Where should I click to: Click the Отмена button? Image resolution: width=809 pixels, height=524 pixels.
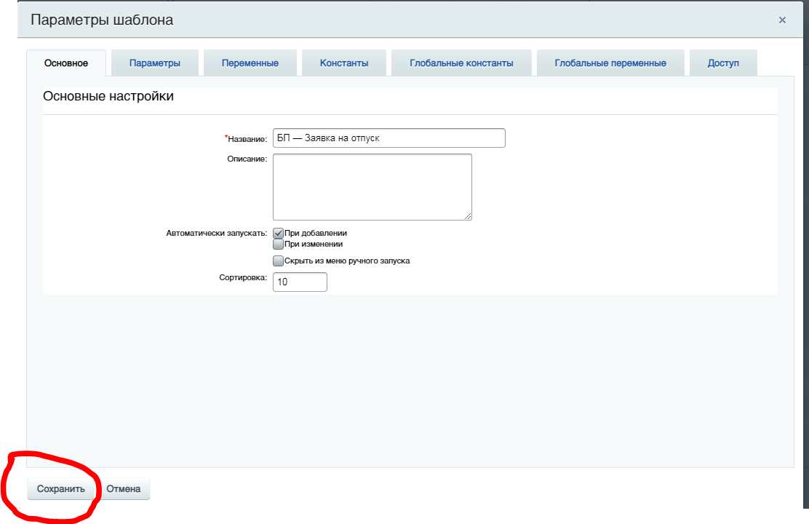pyautogui.click(x=123, y=489)
